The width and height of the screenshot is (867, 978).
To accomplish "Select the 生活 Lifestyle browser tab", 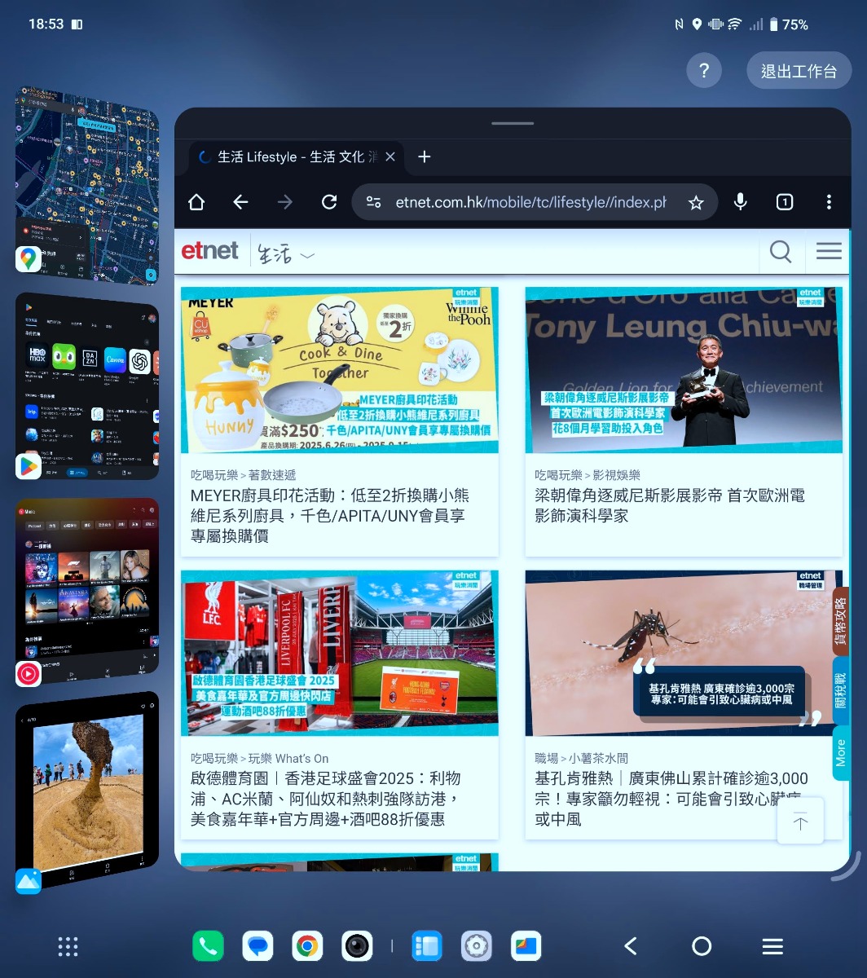I will pos(297,156).
